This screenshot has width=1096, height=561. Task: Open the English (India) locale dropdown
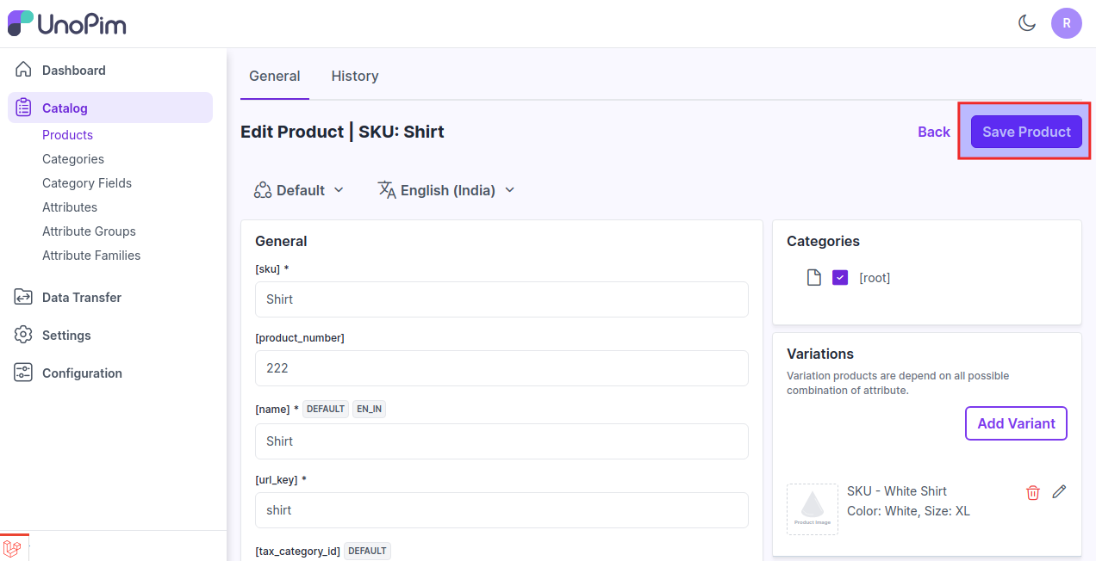point(446,190)
